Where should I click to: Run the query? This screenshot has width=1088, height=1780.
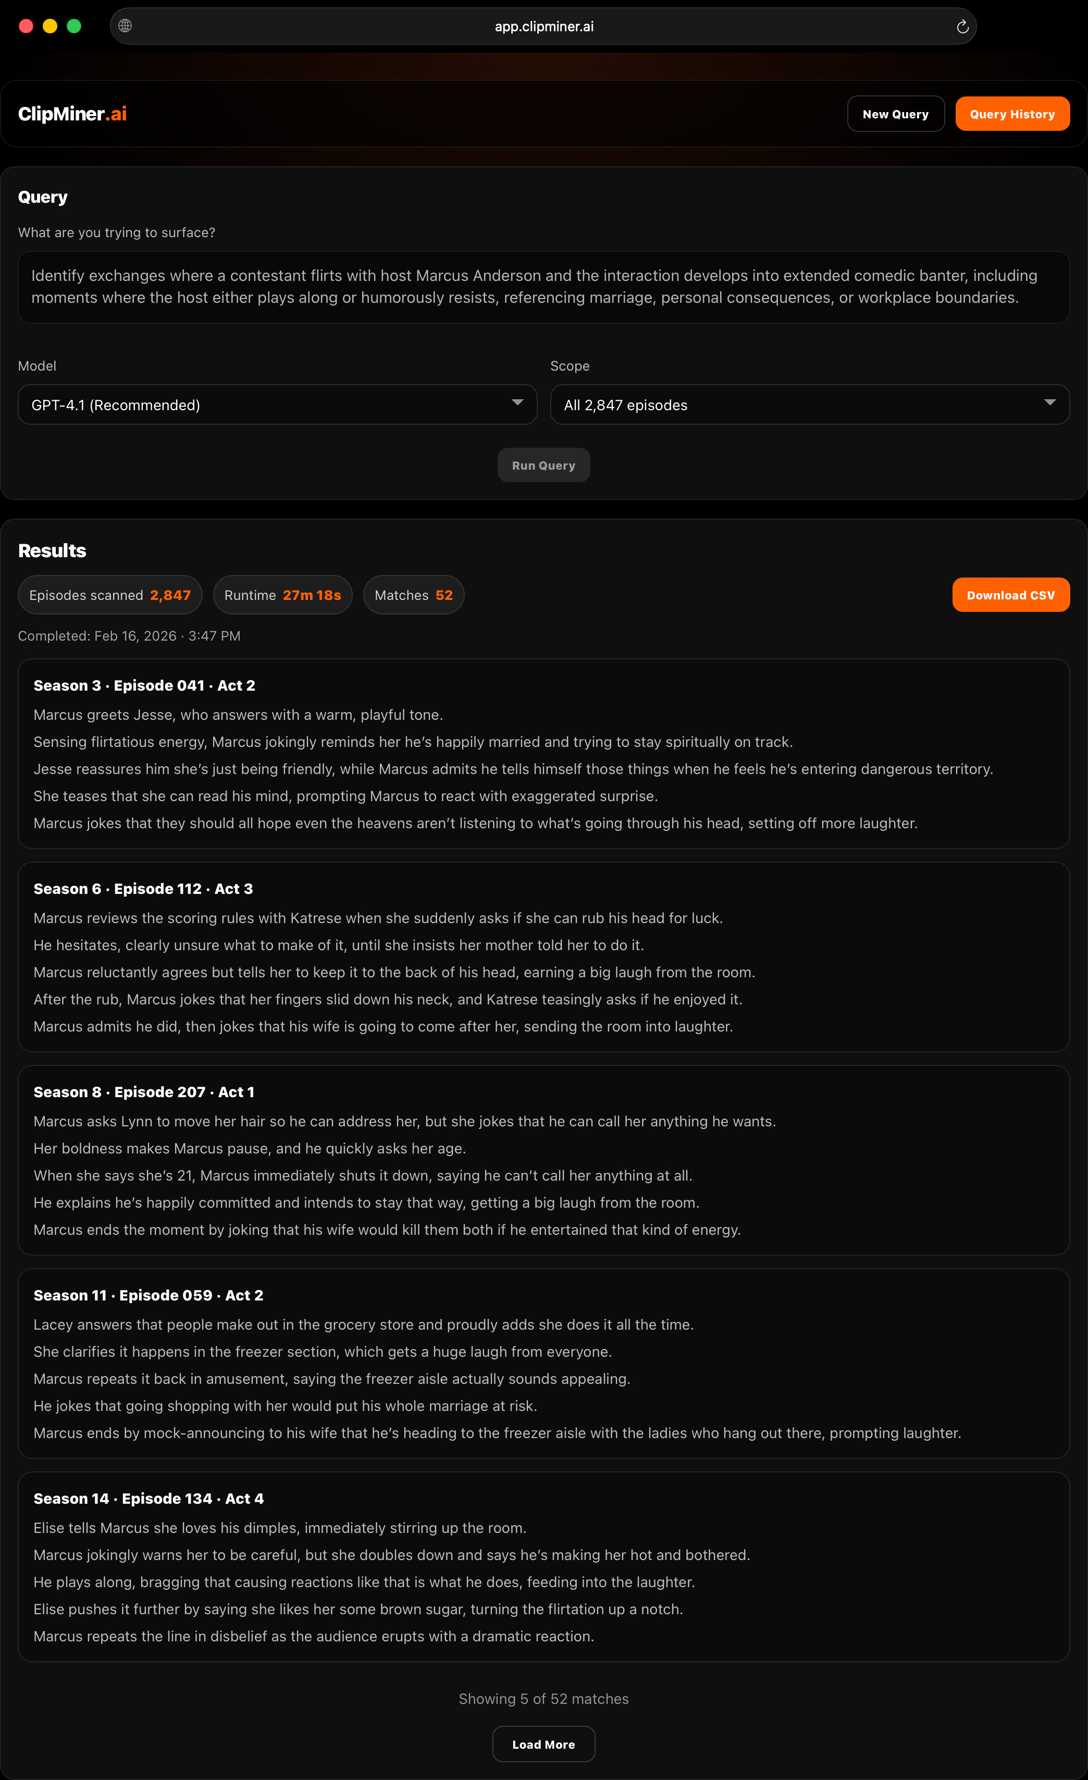[543, 464]
